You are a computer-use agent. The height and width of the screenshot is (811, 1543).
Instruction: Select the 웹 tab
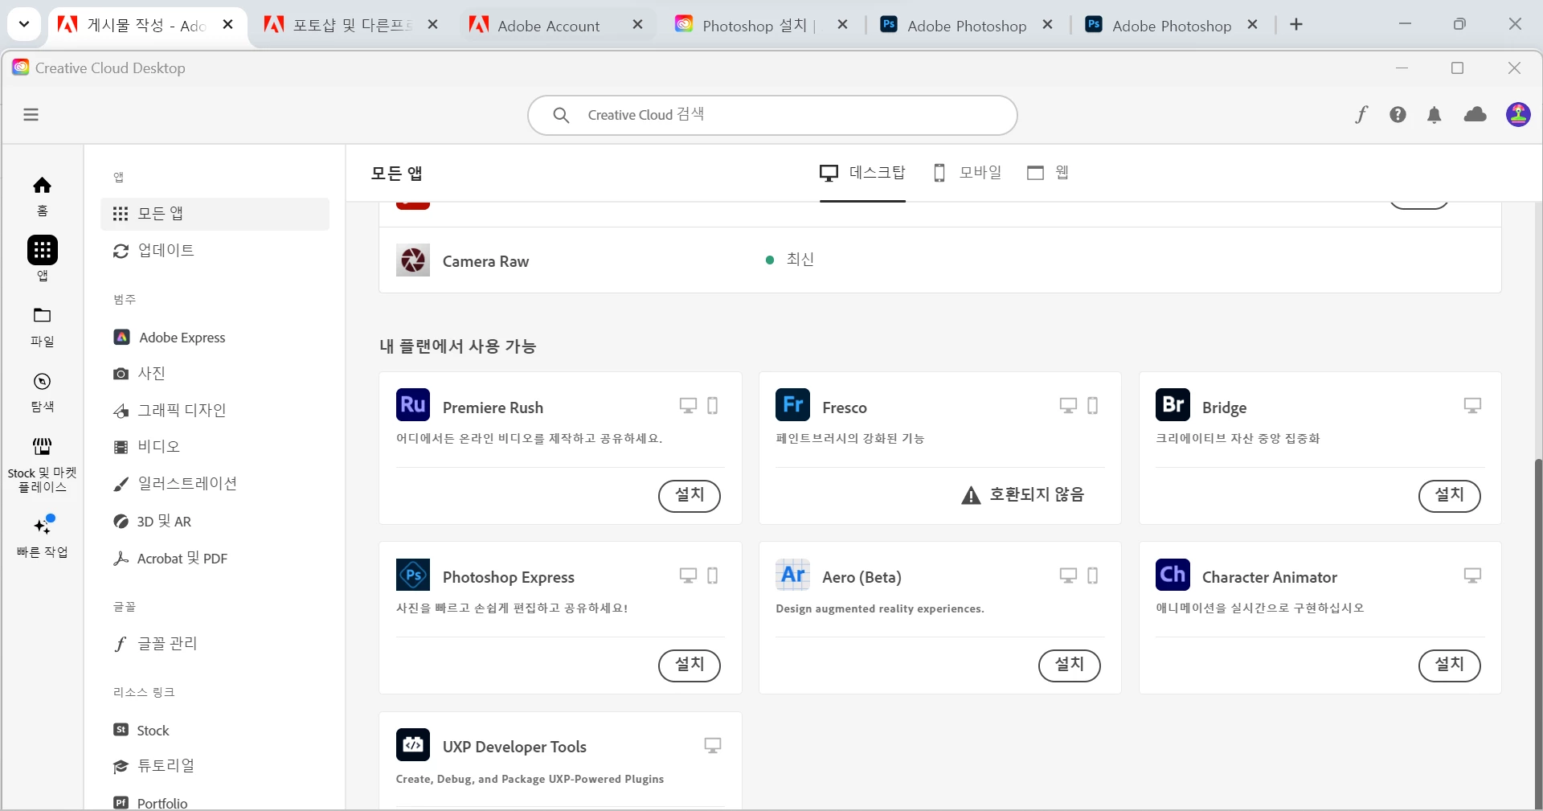point(1048,173)
